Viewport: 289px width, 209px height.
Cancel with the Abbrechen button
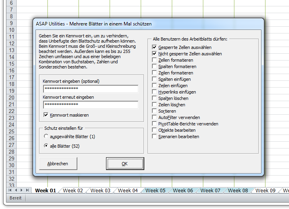pos(58,164)
